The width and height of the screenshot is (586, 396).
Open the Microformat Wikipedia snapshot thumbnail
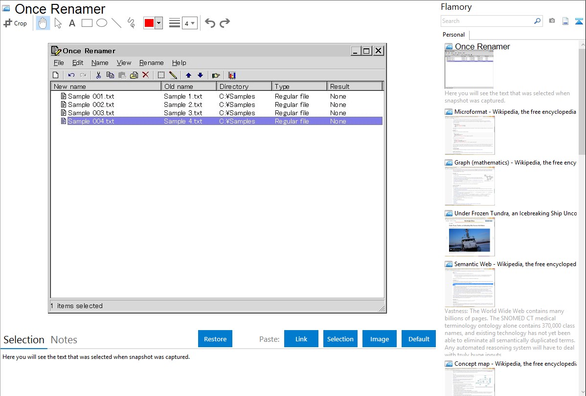tap(470, 135)
